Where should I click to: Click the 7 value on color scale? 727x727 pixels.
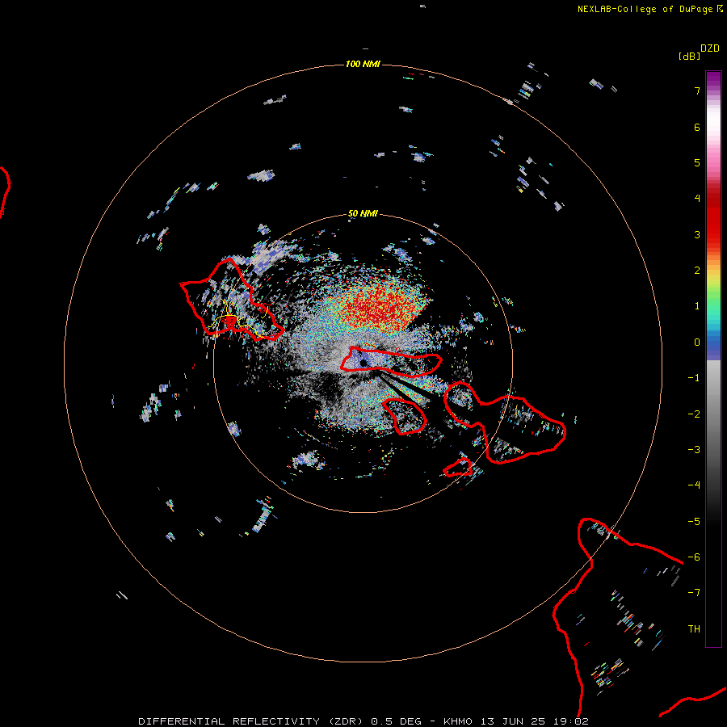tap(697, 90)
